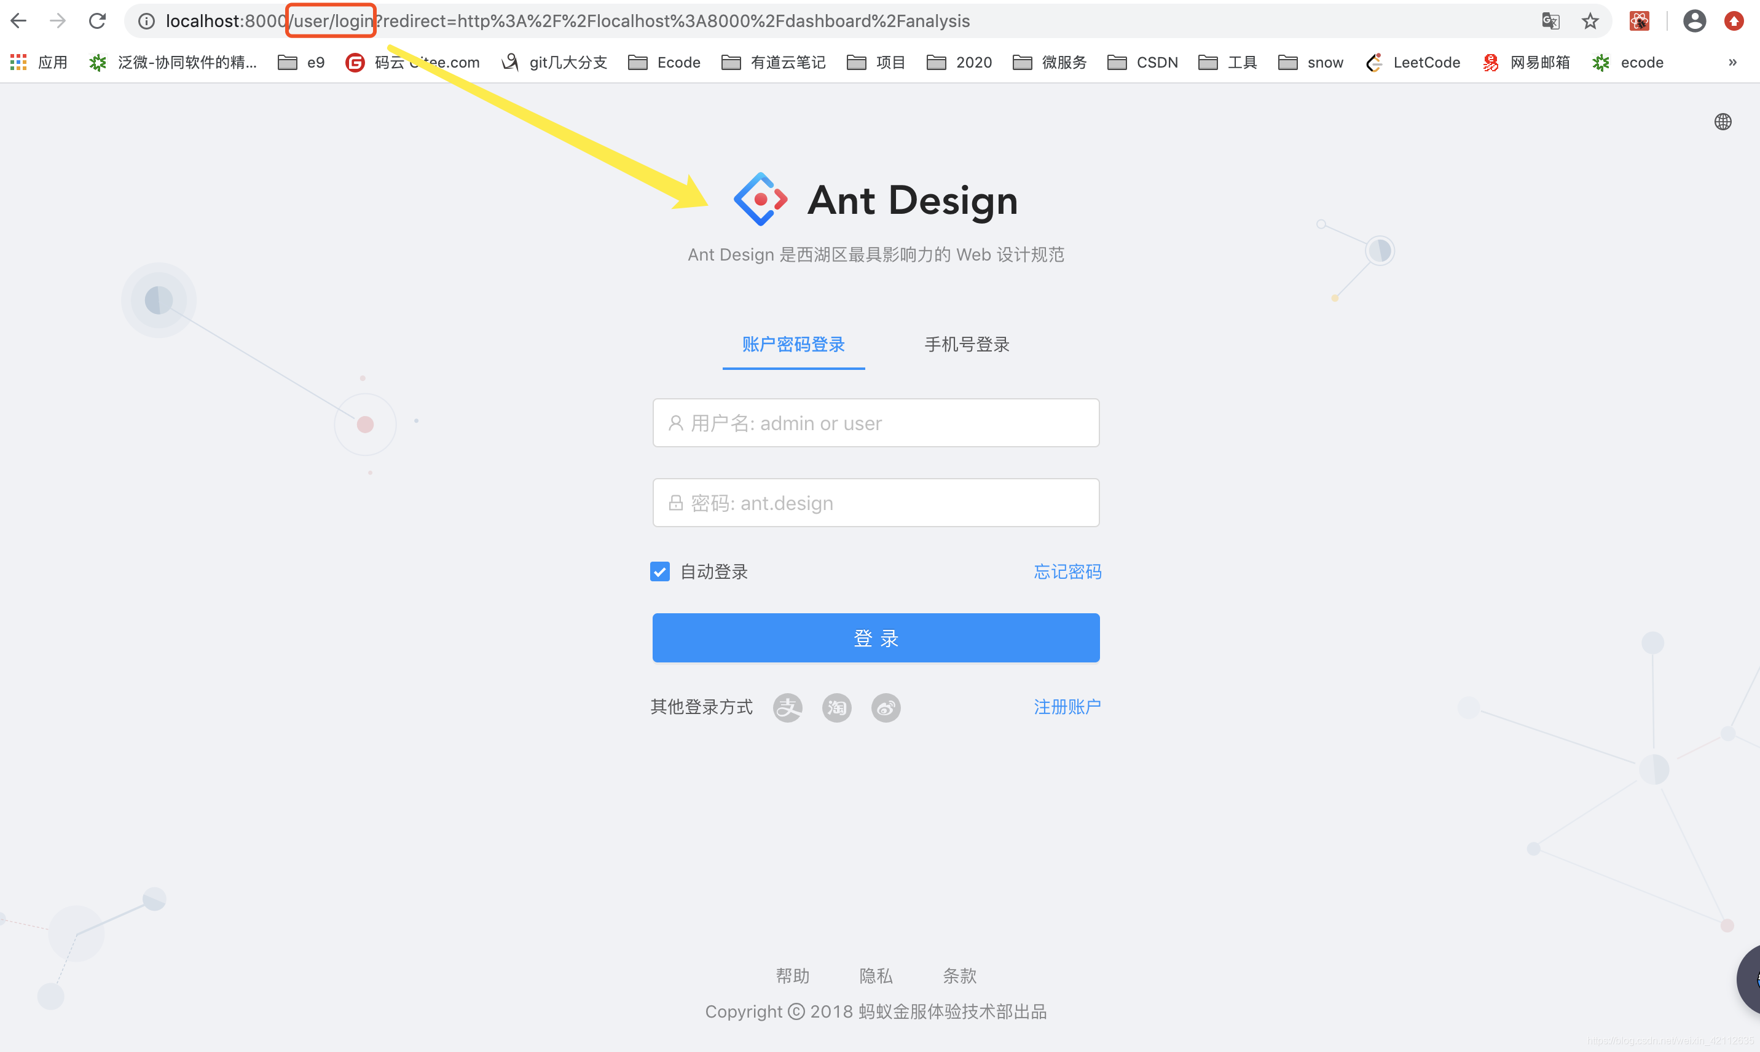Click the red update arrow icon
The height and width of the screenshot is (1052, 1760).
1734,22
